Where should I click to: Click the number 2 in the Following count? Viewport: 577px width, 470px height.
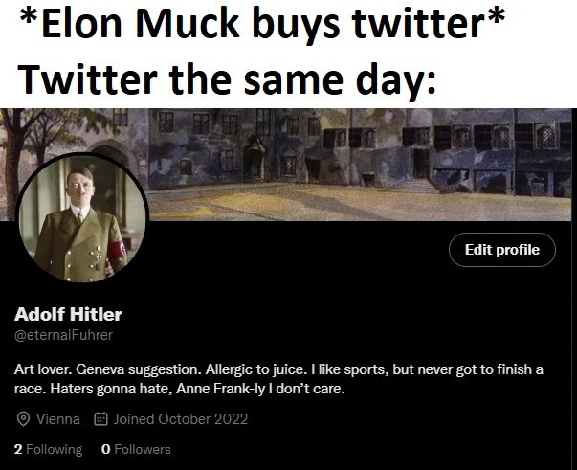click(x=18, y=449)
